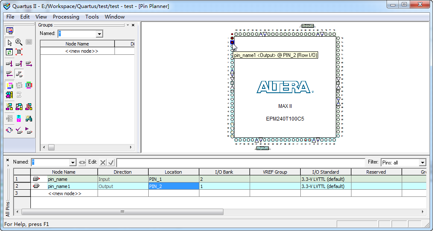Open the Named dropdown in Groups panel
Screen dimensions: 433x231
click(99, 34)
